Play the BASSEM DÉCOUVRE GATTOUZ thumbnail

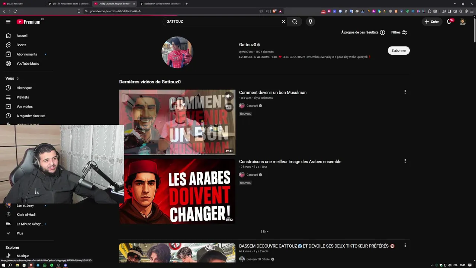[177, 253]
